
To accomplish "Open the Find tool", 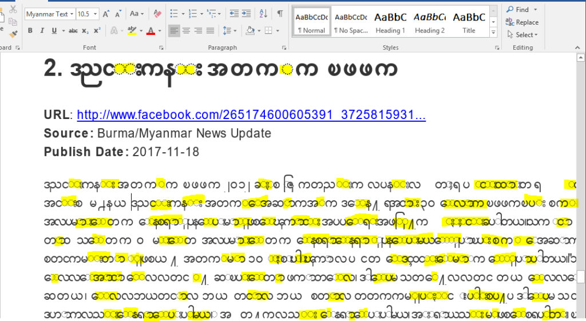I will coord(518,9).
